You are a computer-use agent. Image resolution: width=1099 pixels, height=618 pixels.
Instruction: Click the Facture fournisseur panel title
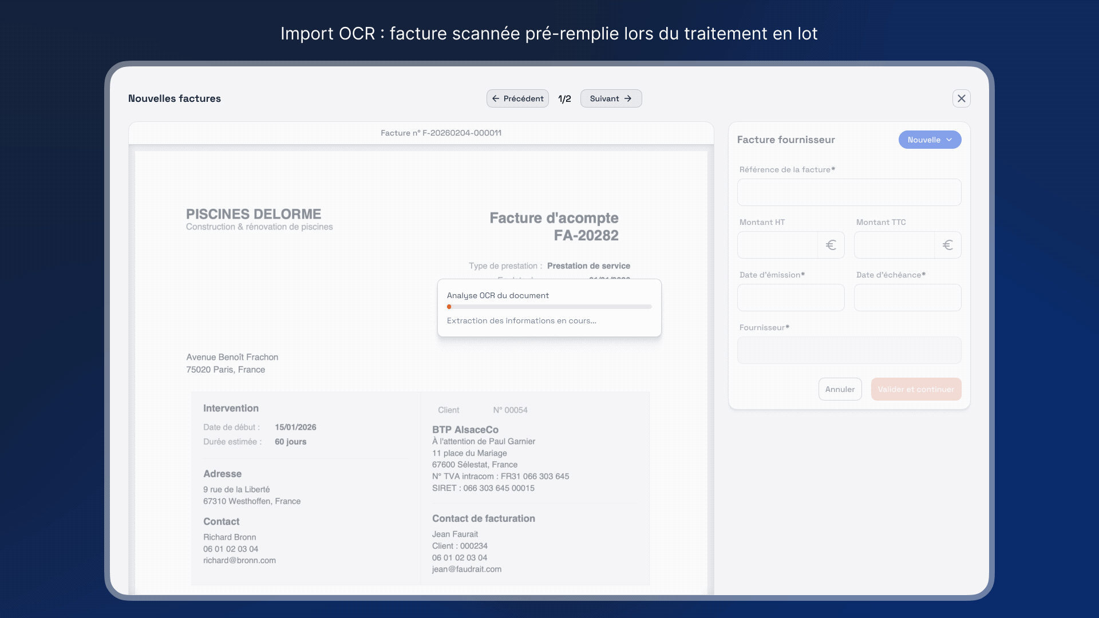click(786, 140)
